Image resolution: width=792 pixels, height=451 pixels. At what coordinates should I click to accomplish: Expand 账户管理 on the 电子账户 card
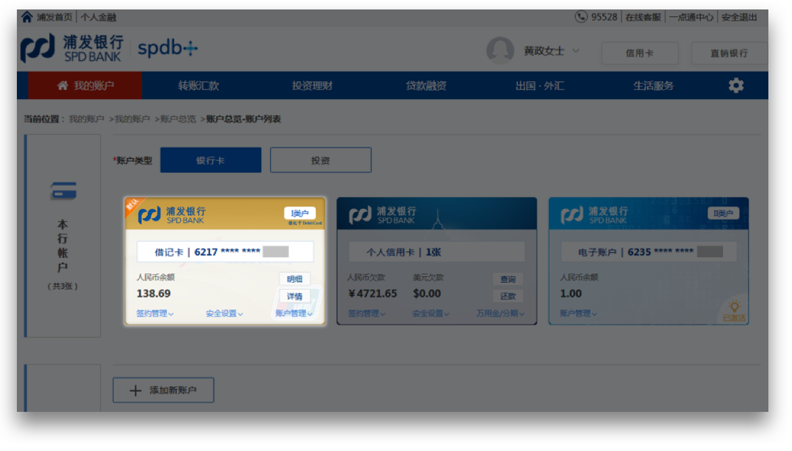pos(578,314)
